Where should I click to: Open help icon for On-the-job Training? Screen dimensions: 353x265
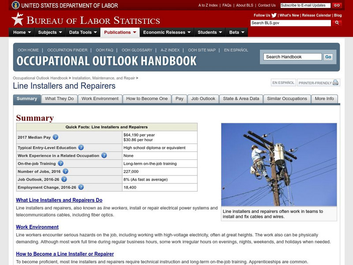pos(60,163)
